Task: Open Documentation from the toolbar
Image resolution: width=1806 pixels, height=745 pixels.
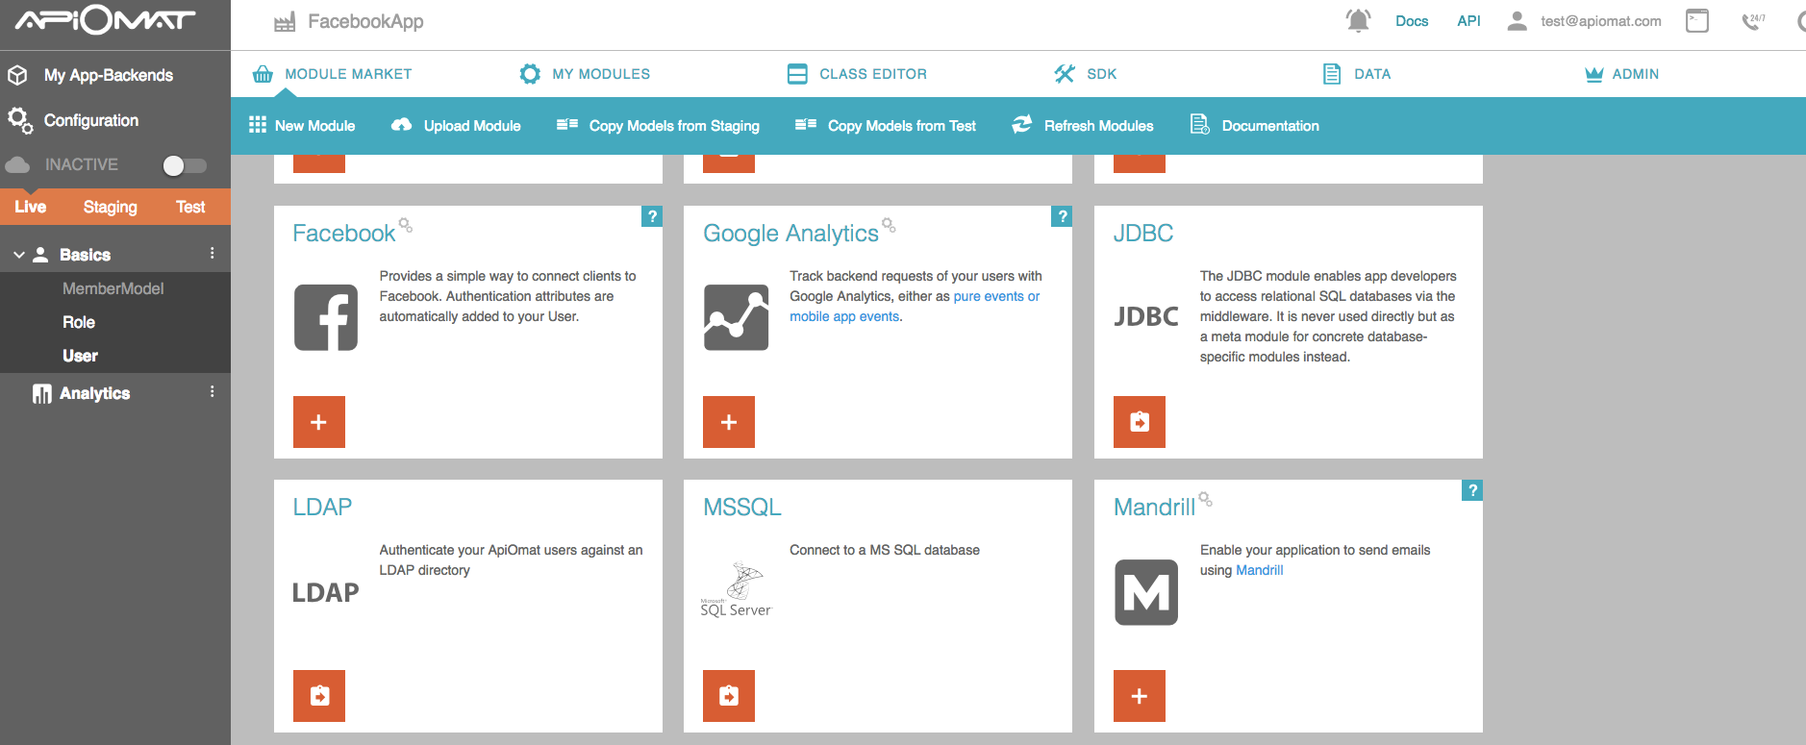Action: (x=1255, y=126)
